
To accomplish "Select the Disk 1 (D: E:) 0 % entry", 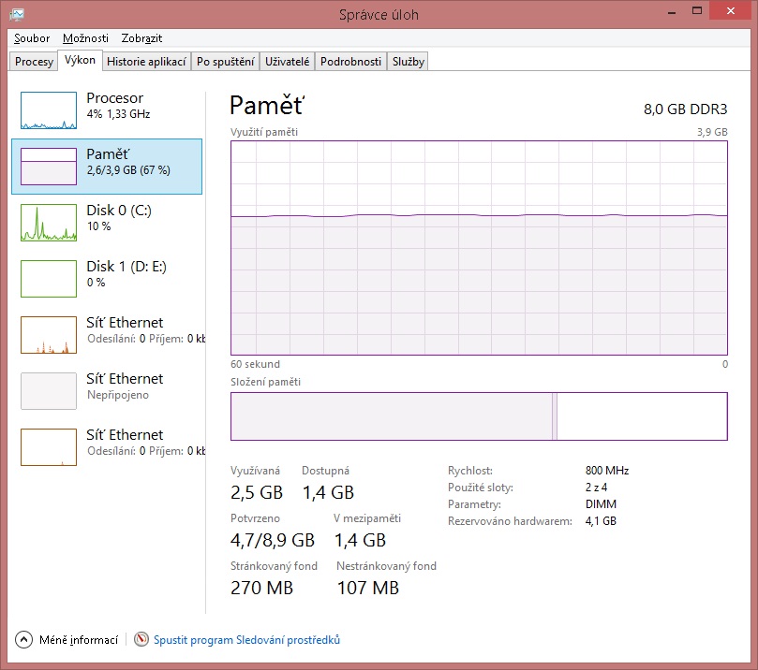I will click(107, 279).
